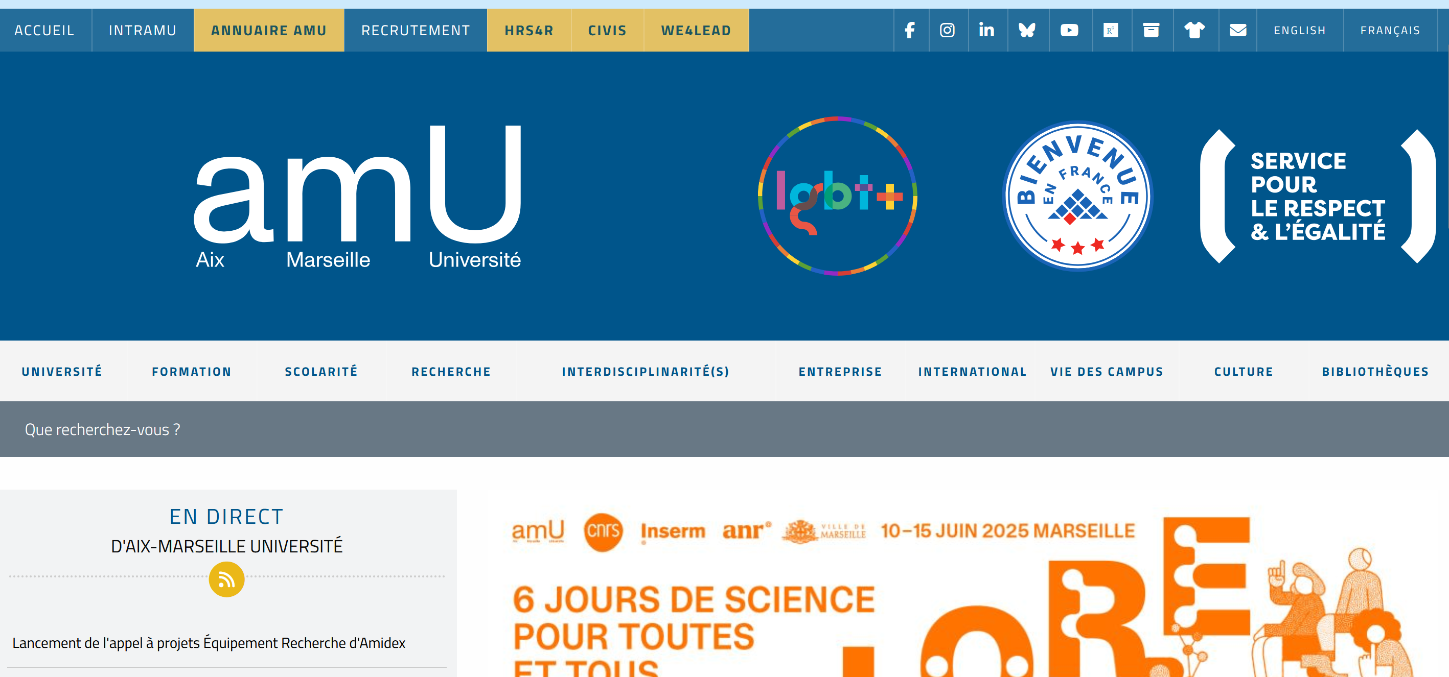Open the t-shirt shop icon
The image size is (1449, 677).
tap(1195, 30)
